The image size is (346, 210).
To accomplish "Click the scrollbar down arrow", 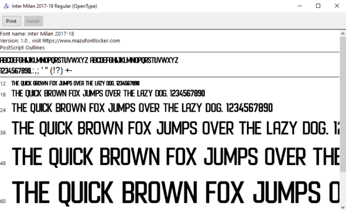I will click(x=343, y=207).
